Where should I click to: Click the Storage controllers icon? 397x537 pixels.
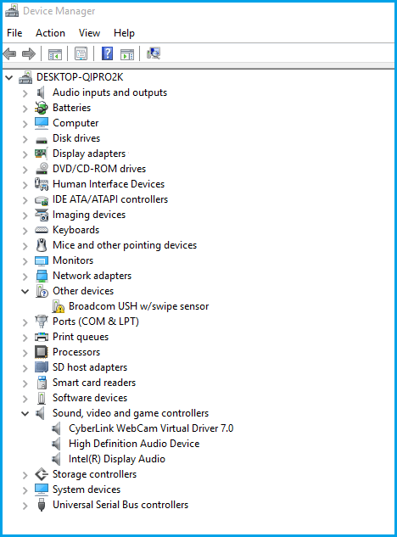pos(42,474)
